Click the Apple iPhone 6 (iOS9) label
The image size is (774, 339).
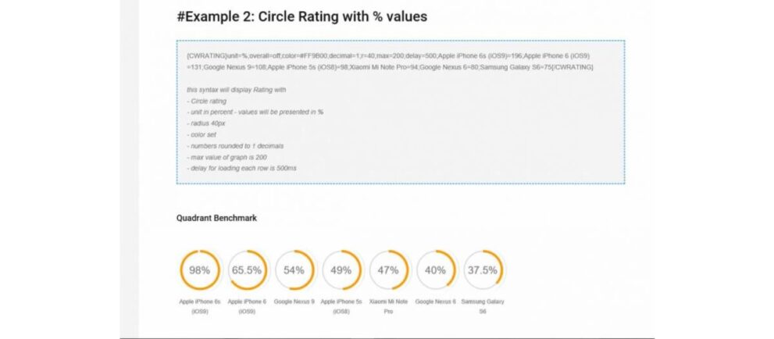click(x=247, y=306)
